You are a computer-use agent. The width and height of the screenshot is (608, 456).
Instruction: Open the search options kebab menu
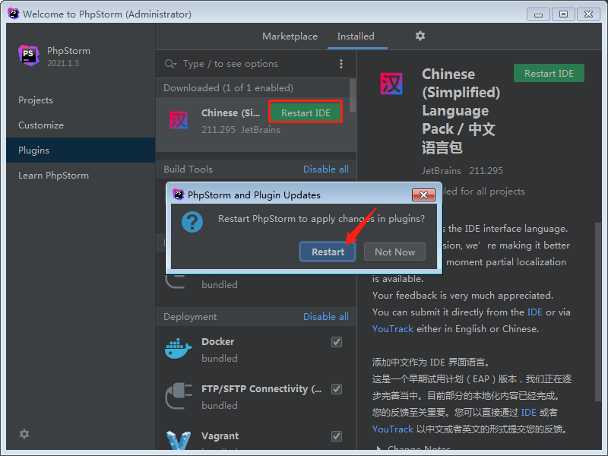340,64
